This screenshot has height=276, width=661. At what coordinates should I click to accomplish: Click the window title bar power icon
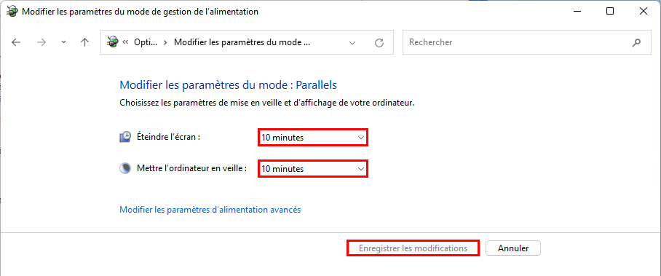[12, 12]
